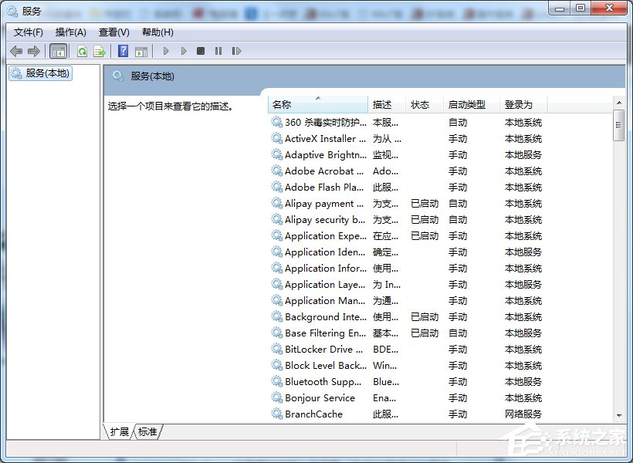This screenshot has width=633, height=463.
Task: Sort services by the 名称 column header
Action: click(316, 103)
